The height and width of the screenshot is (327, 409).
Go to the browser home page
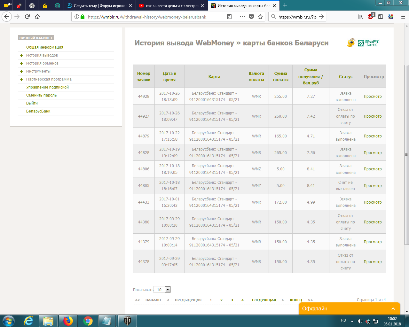(x=37, y=17)
